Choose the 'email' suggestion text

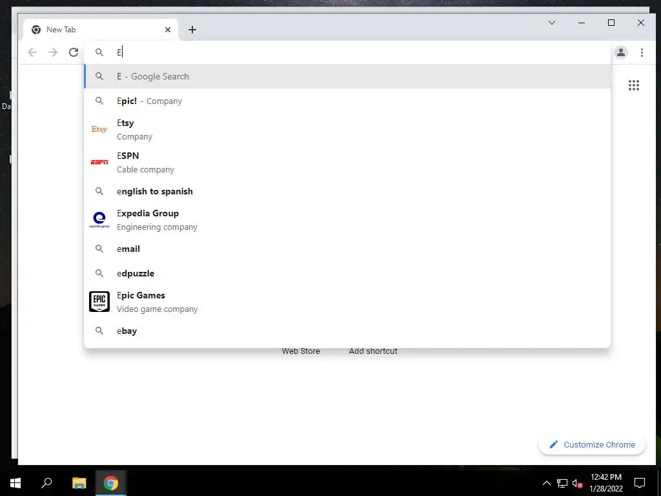pyautogui.click(x=128, y=249)
